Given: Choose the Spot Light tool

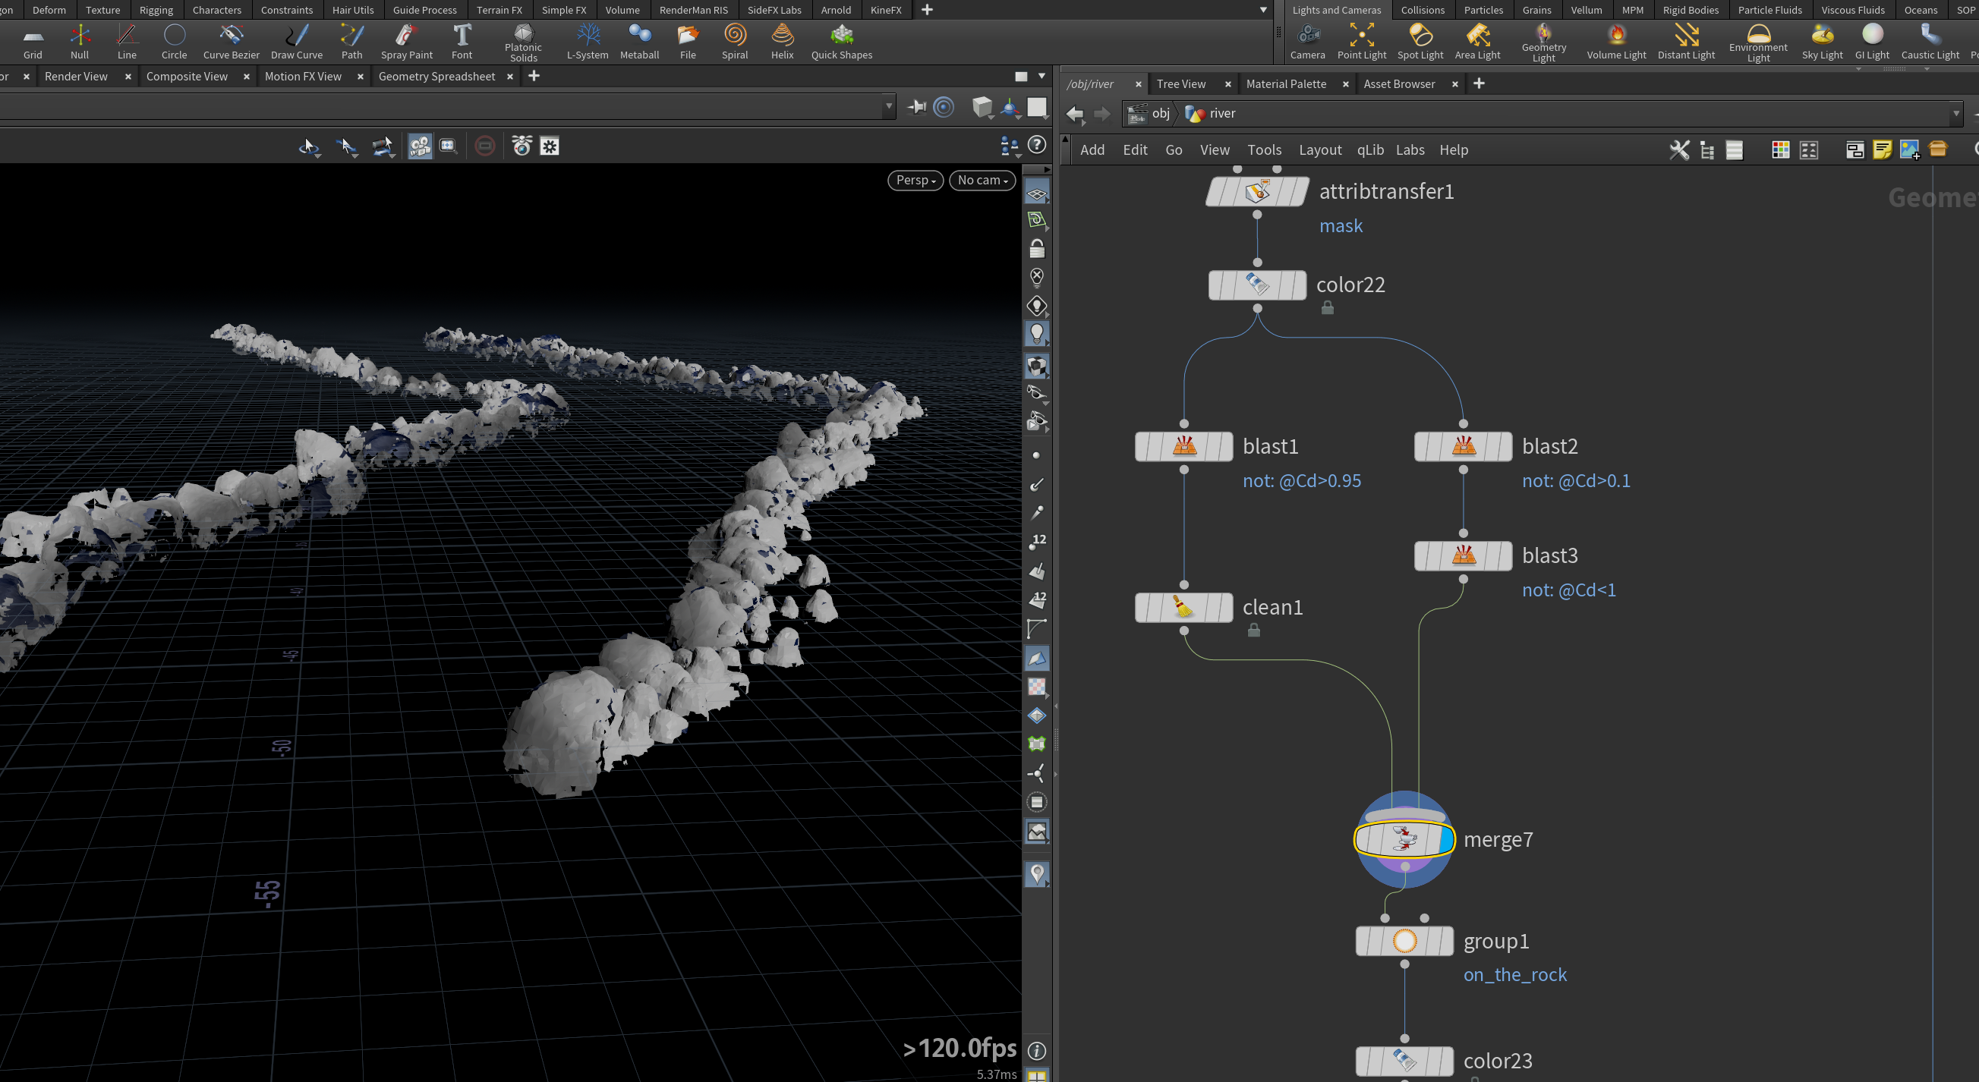Looking at the screenshot, I should (1420, 42).
